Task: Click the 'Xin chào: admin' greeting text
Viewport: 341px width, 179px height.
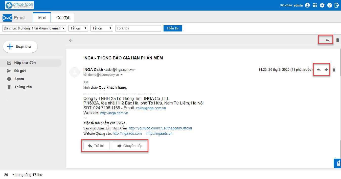Action: [x=292, y=5]
